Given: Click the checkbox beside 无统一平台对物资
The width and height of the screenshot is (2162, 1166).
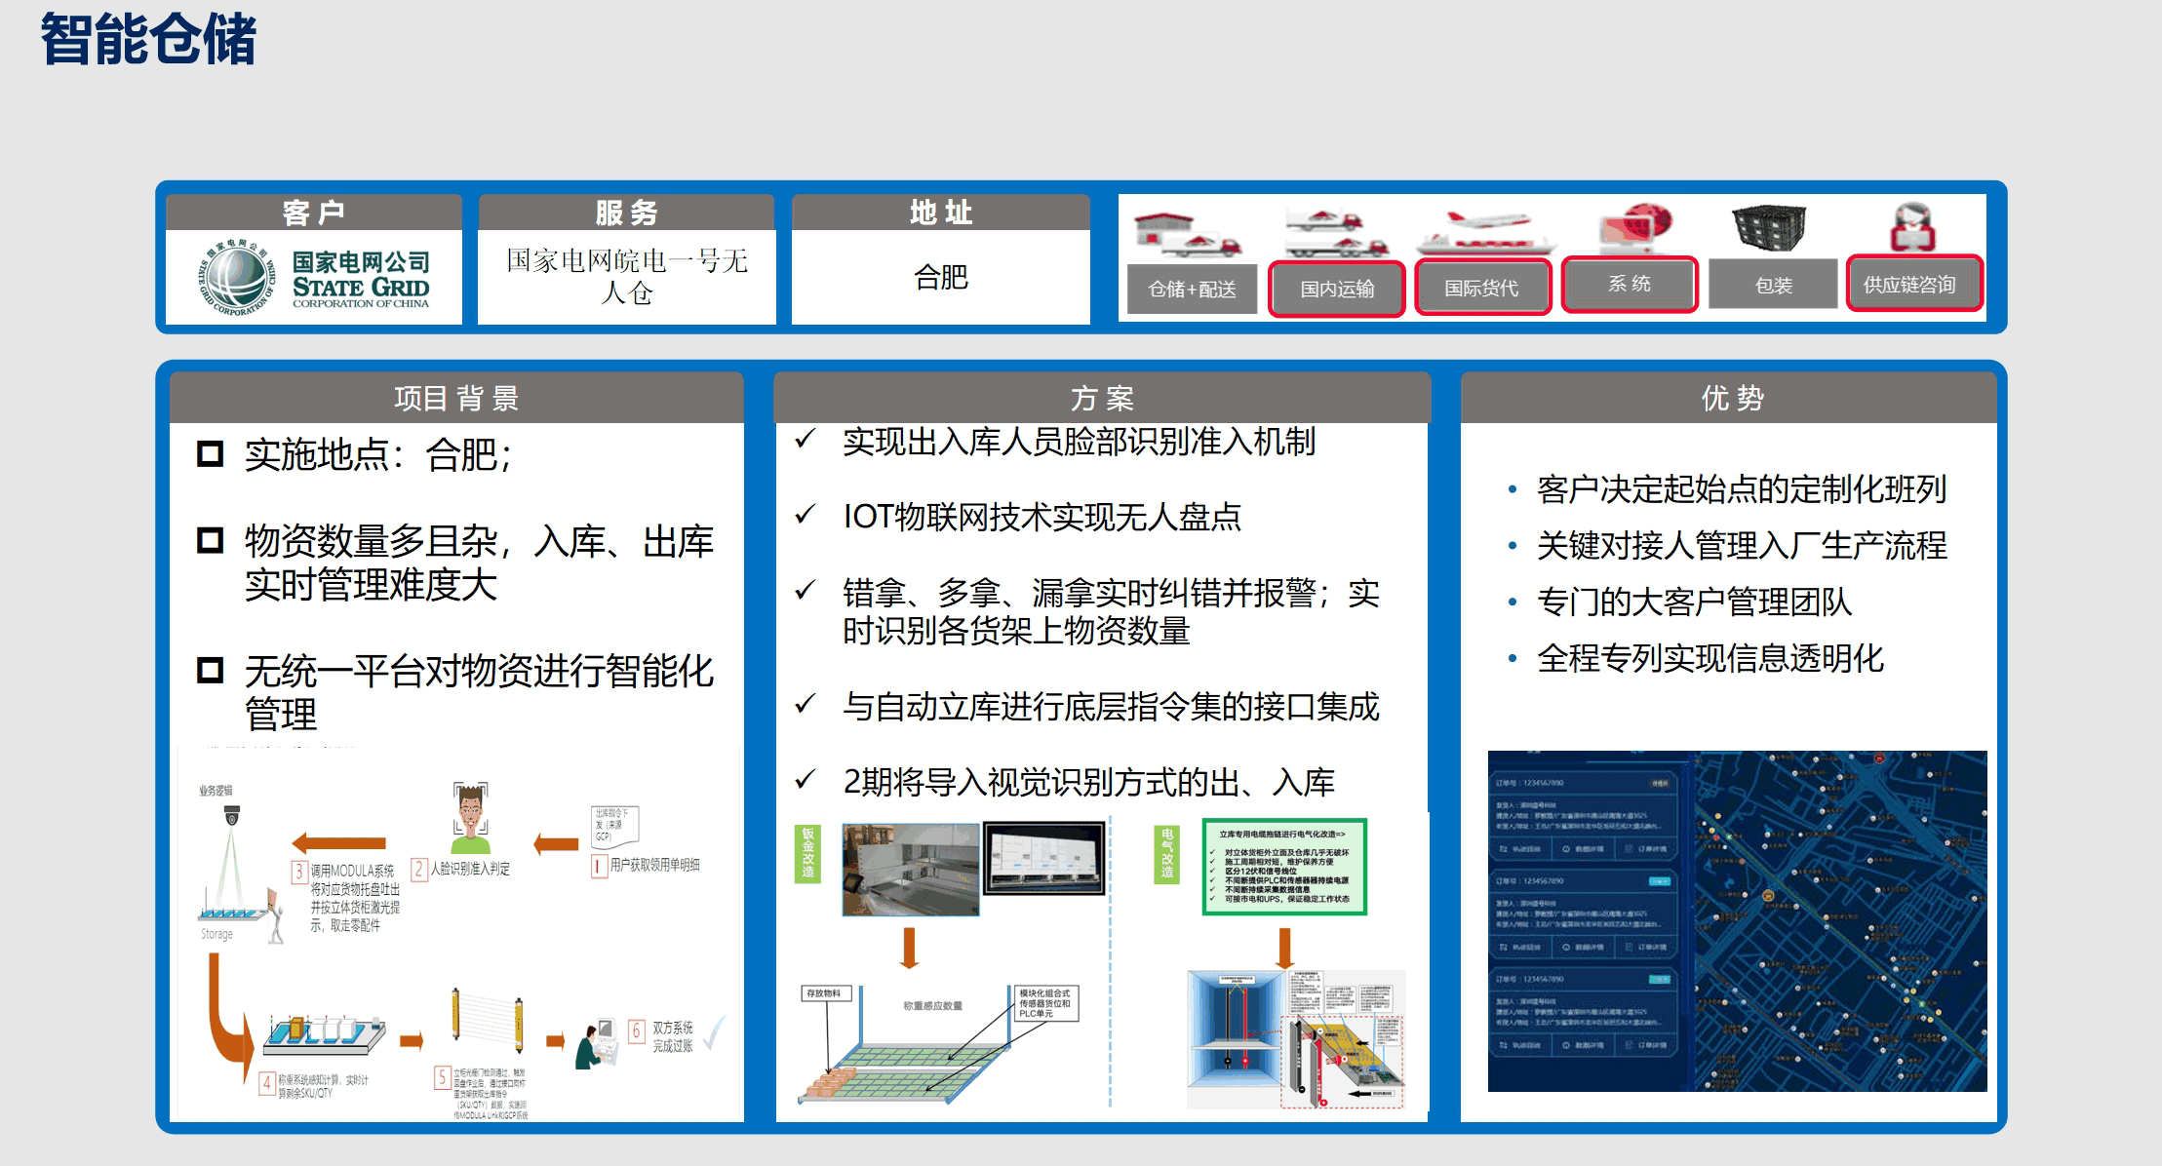Looking at the screenshot, I should 210,670.
